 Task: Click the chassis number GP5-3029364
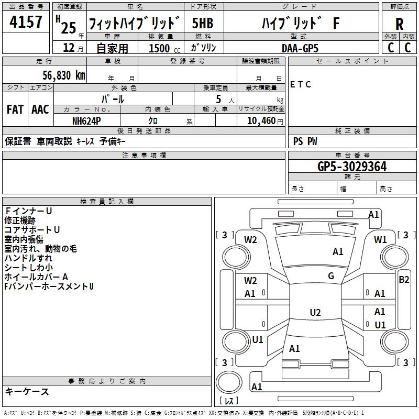pyautogui.click(x=352, y=167)
